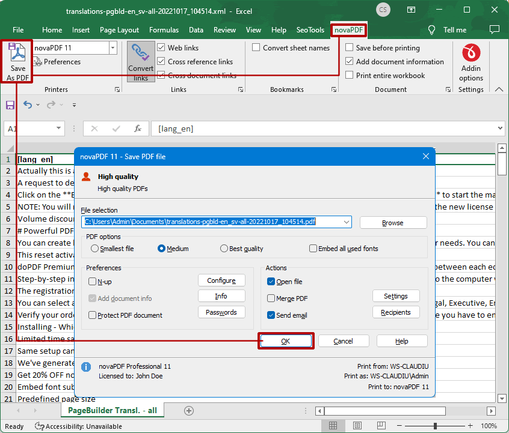
Task: Enable Print entire workbook checkbox
Action: coord(350,75)
